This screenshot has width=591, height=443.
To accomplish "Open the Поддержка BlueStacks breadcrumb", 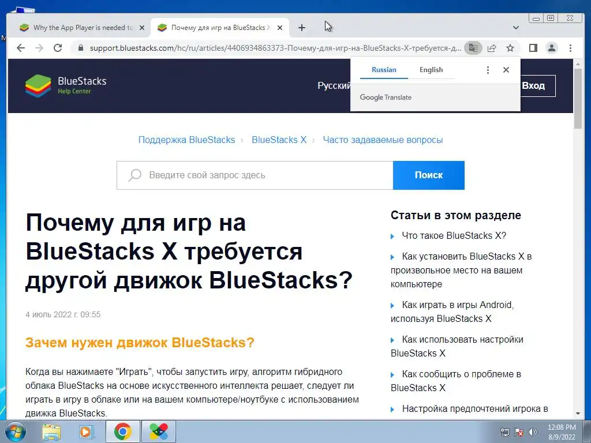I will 186,140.
